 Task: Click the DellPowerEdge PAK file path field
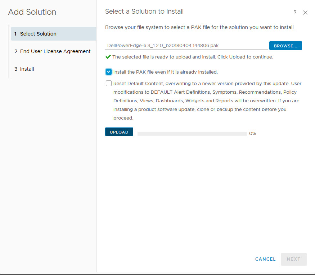(x=186, y=46)
